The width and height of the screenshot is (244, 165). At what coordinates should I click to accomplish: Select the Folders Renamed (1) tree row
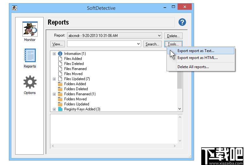(x=80, y=94)
